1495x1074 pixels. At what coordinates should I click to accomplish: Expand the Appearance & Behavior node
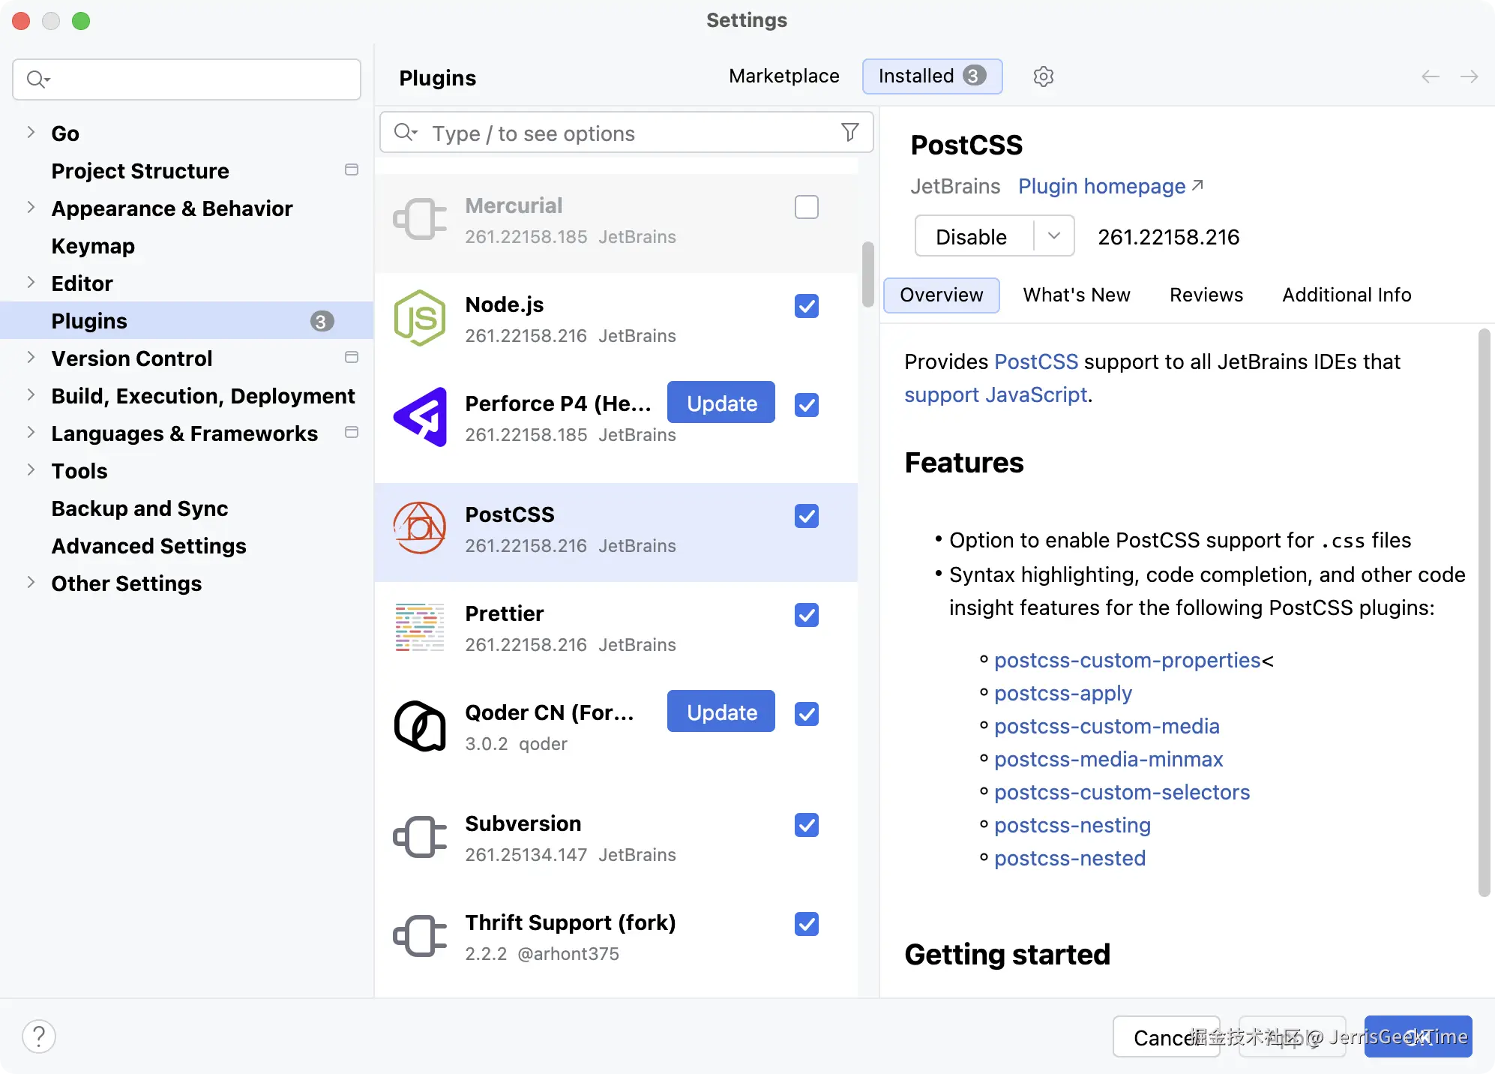[x=31, y=208]
